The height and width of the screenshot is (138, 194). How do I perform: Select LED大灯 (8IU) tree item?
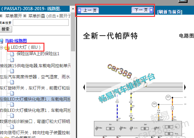point(26,47)
